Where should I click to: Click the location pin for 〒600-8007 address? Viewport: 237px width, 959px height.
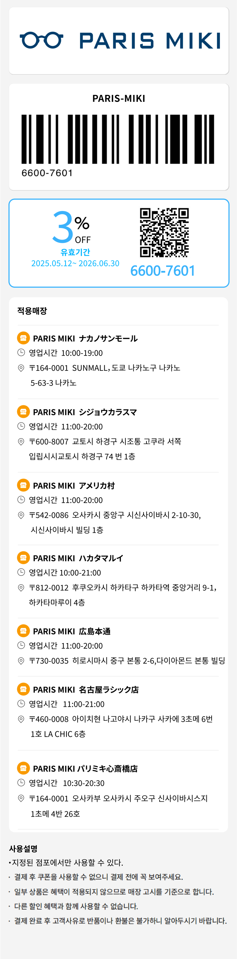[21, 442]
